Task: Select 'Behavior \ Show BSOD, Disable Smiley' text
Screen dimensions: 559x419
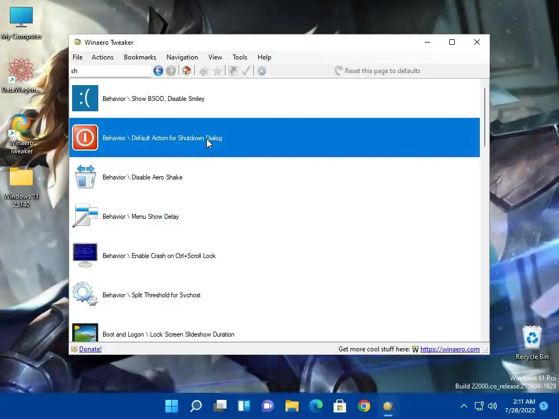Action: pos(153,99)
